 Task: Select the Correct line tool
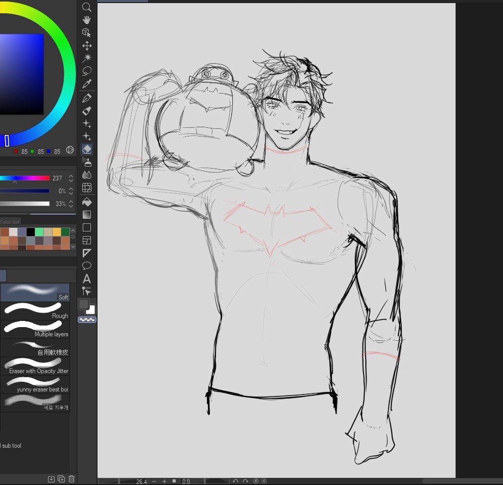point(87,291)
